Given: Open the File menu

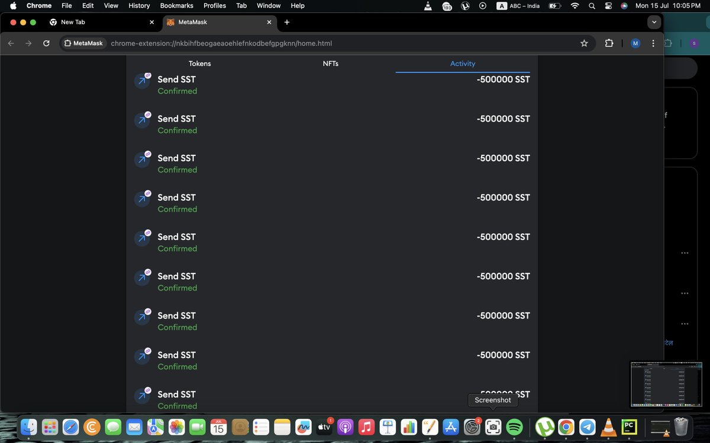Looking at the screenshot, I should [66, 5].
